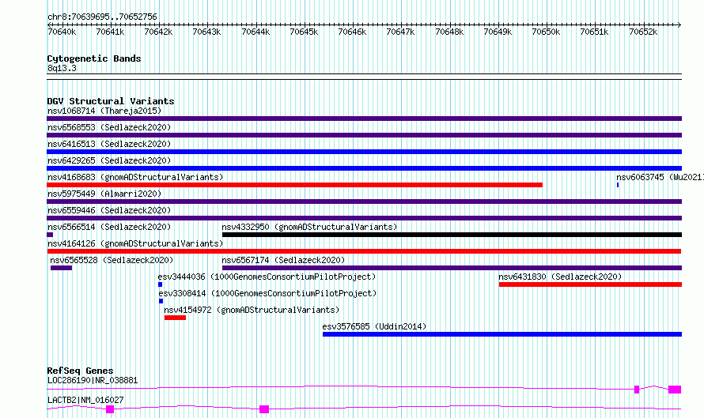Click the short nsv6565528 purple variant bar
Image resolution: width=704 pixels, height=418 pixels.
pyautogui.click(x=61, y=268)
